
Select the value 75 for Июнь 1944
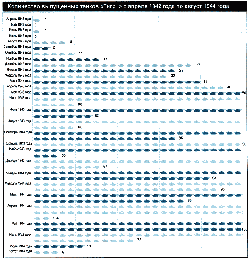pyautogui.click(x=140, y=240)
